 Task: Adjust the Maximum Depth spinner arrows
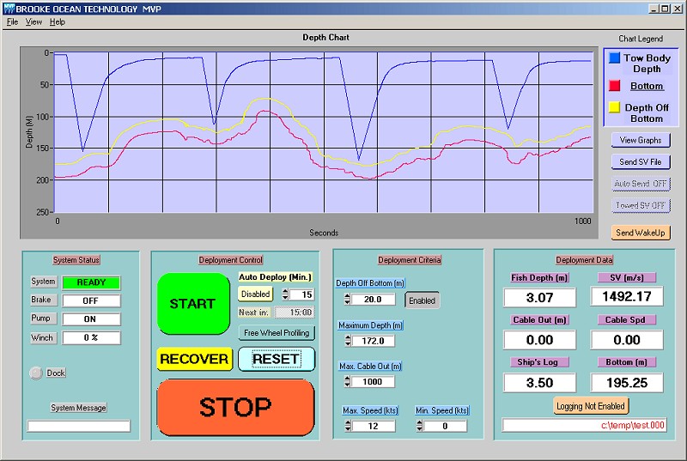347,341
